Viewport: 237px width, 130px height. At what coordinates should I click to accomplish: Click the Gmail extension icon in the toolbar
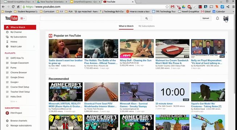(x=172, y=7)
